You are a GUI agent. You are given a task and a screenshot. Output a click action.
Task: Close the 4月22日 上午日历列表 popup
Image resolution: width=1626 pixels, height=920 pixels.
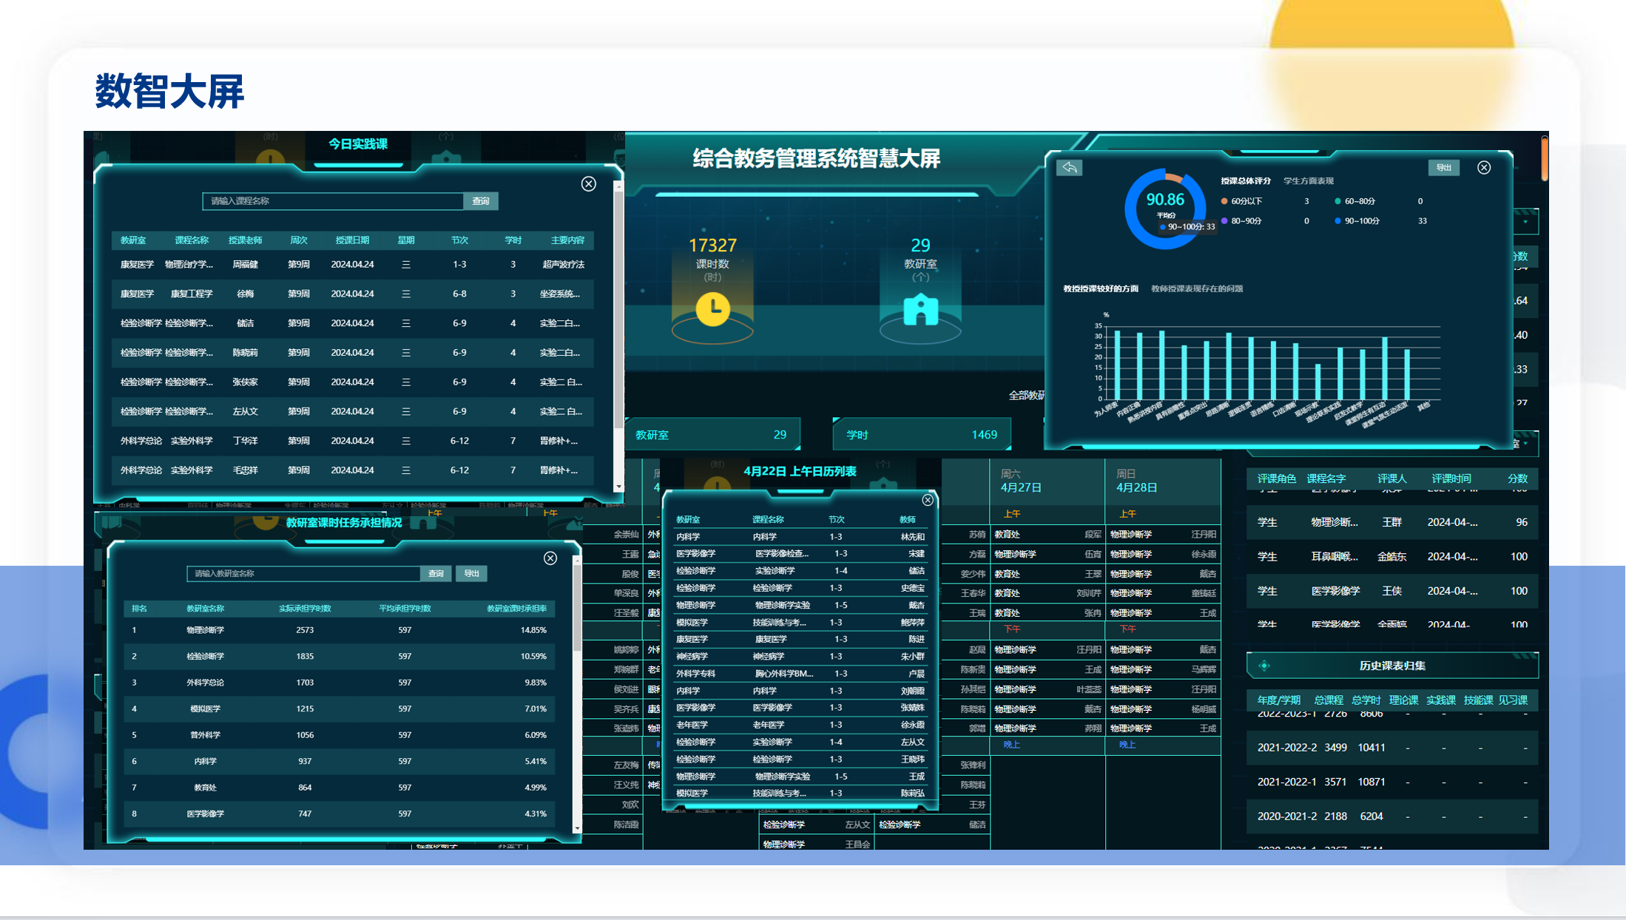(x=928, y=501)
